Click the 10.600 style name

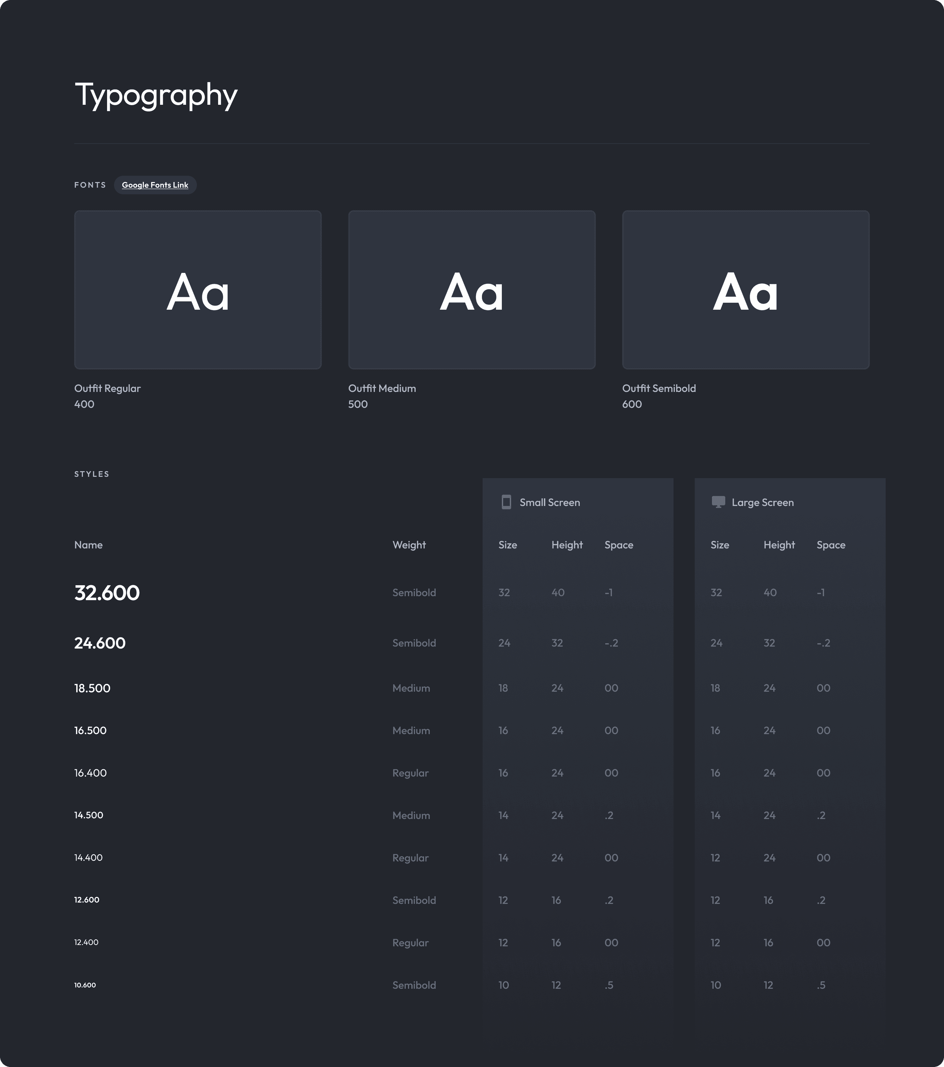click(x=85, y=985)
